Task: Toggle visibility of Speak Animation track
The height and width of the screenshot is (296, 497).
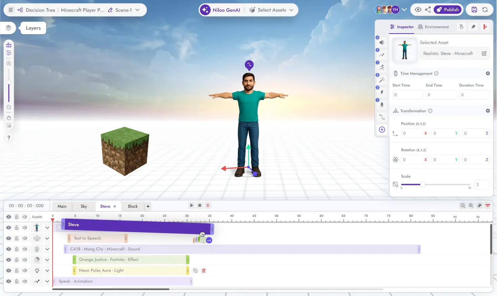Action: click(x=9, y=281)
